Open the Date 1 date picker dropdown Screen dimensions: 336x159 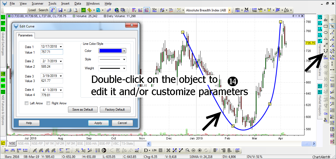61,47
